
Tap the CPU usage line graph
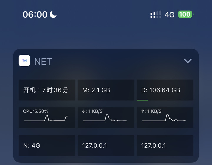click(46, 118)
